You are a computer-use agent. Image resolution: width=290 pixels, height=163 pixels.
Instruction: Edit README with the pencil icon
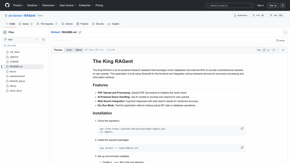click(274, 50)
